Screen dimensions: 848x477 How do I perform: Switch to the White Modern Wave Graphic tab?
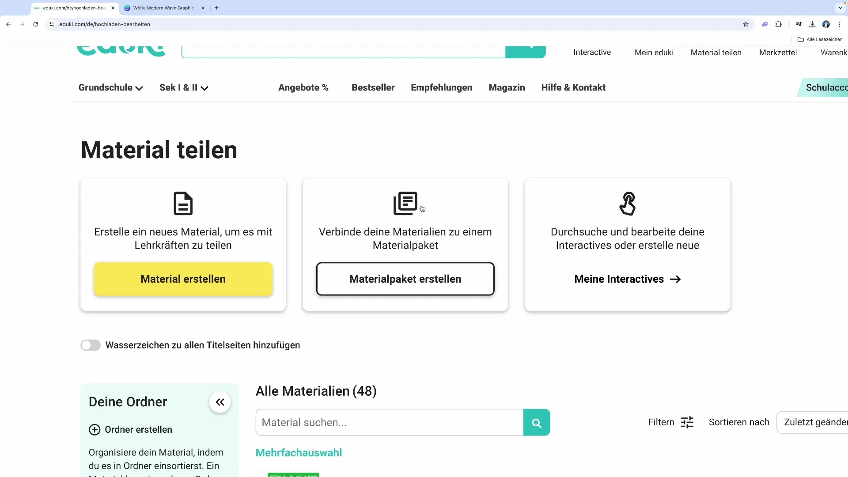coord(163,8)
